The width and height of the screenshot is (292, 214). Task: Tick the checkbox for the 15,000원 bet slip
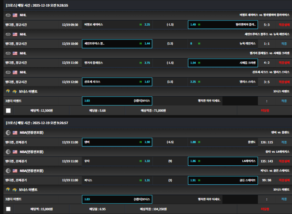tap(8, 209)
